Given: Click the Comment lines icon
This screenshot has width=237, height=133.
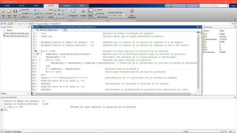Looking at the screenshot, I should 55,14.
